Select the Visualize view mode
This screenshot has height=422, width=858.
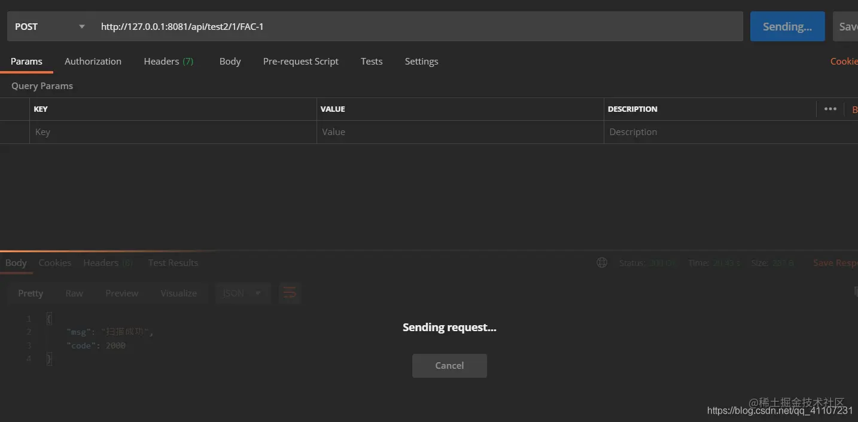178,293
